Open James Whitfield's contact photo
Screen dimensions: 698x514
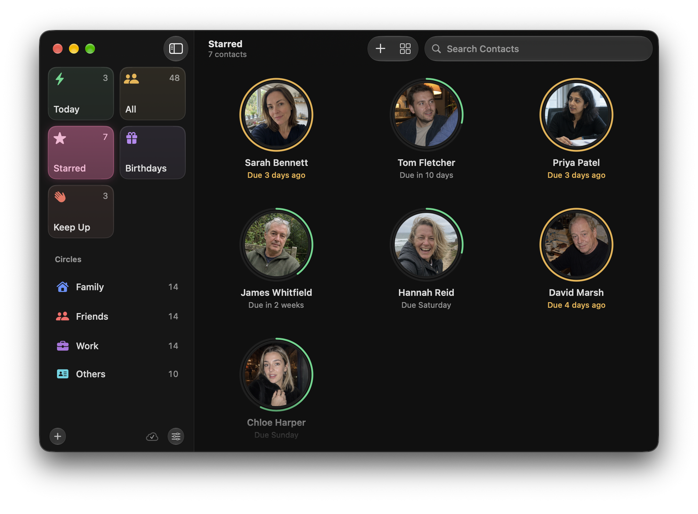click(276, 245)
